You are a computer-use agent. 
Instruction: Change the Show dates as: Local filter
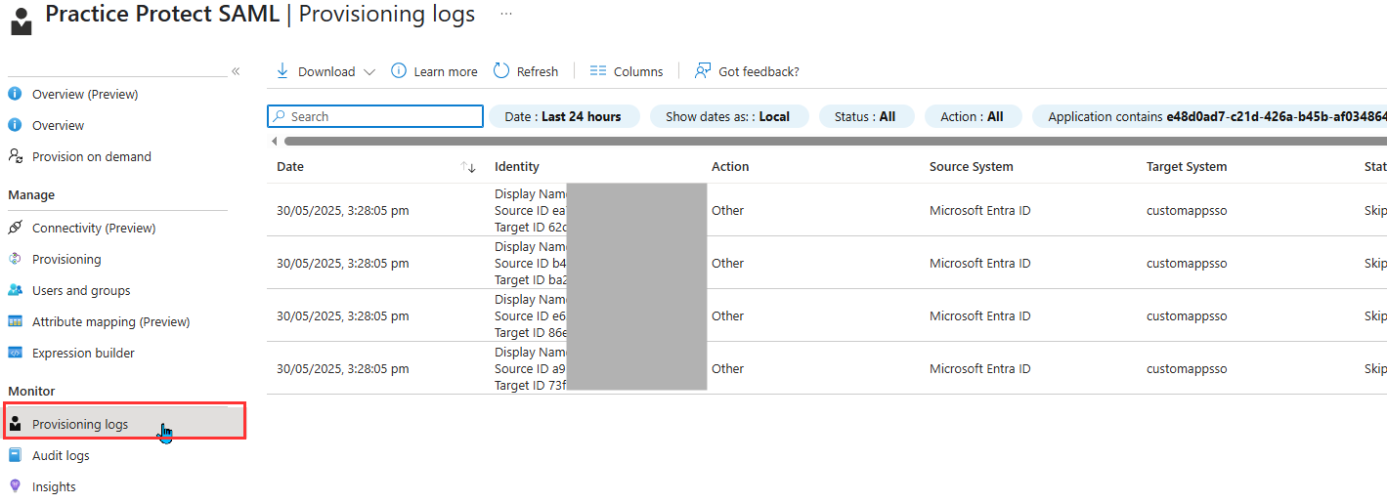click(728, 116)
